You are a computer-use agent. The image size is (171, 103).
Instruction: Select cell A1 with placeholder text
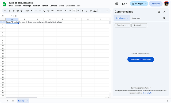(x=12, y=22)
